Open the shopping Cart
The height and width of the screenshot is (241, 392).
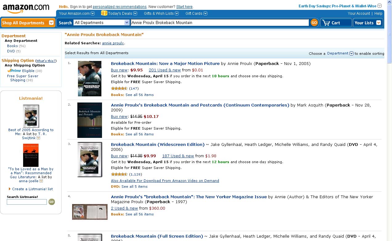coord(336,23)
